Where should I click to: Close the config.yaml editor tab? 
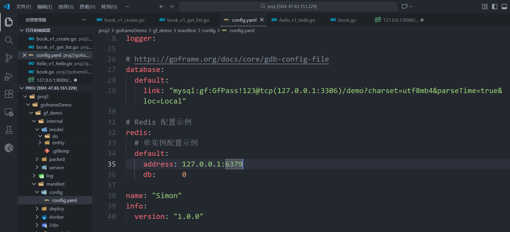coord(262,20)
